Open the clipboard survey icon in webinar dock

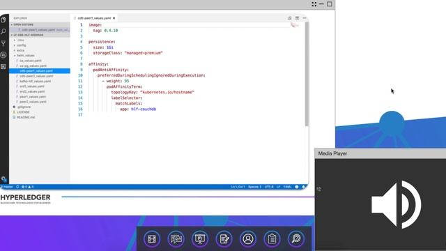coord(272,238)
